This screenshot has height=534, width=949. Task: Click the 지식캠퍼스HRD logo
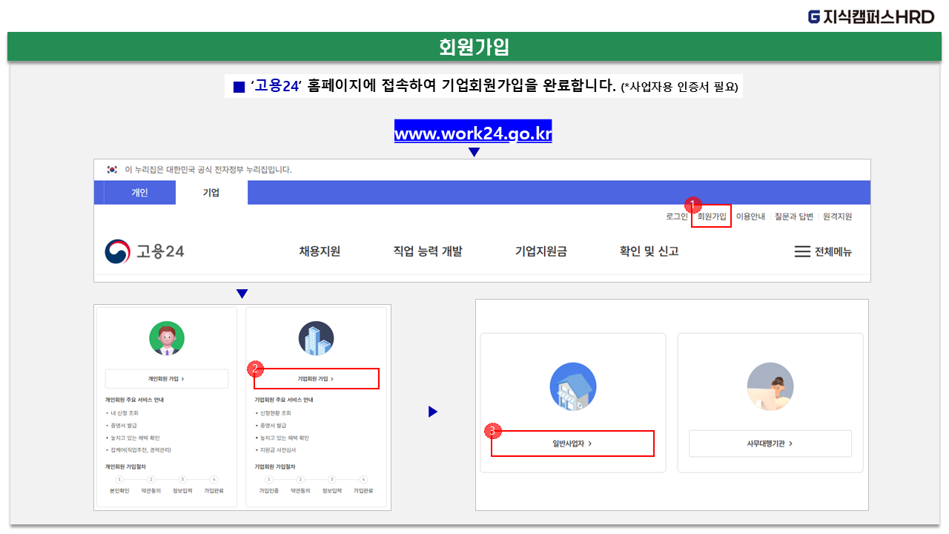pyautogui.click(x=871, y=16)
